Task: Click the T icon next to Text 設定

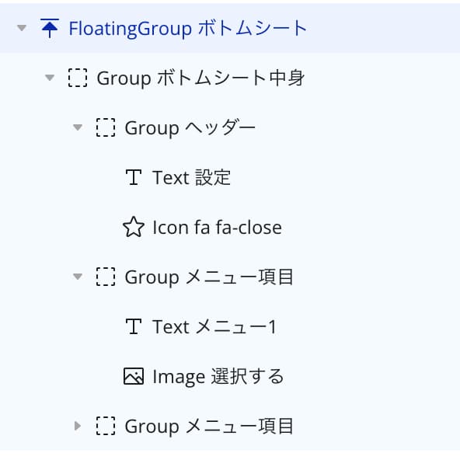Action: (134, 177)
